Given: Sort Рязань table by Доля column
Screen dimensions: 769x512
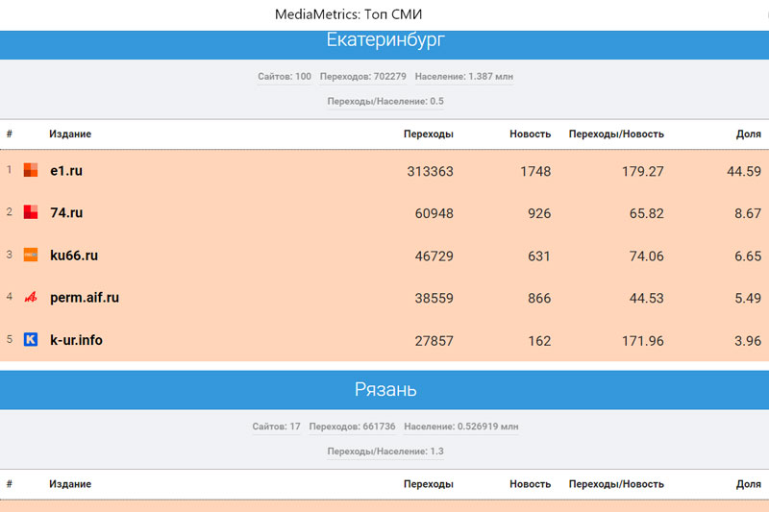Looking at the screenshot, I should click(x=749, y=484).
